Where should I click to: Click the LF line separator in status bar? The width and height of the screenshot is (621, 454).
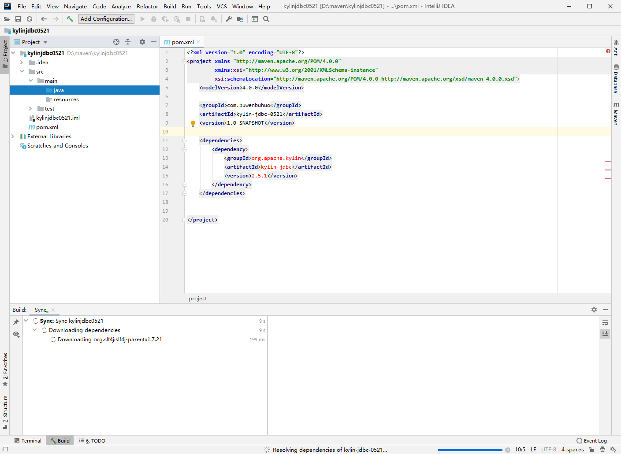click(533, 450)
